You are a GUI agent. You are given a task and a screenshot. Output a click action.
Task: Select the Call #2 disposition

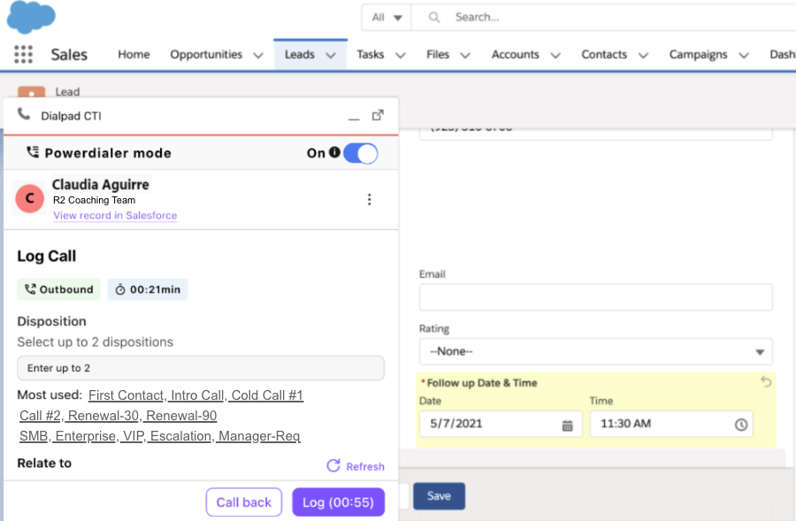(x=41, y=416)
